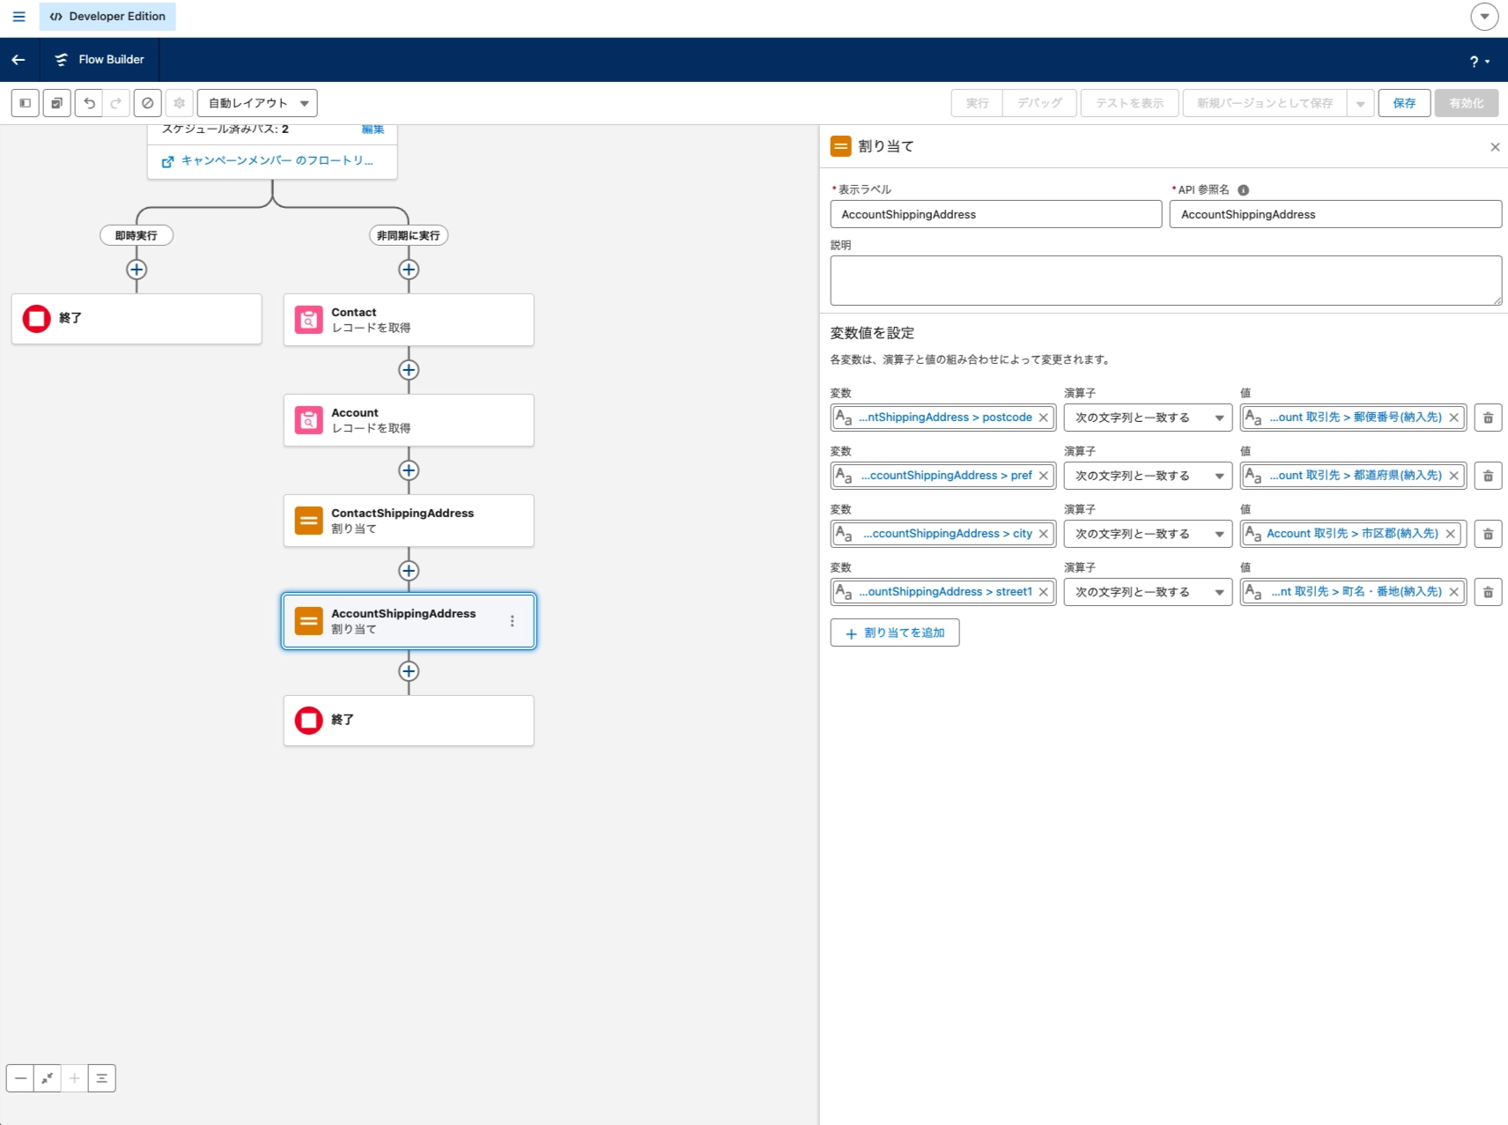
Task: Clear the city variable field value
Action: (1044, 534)
